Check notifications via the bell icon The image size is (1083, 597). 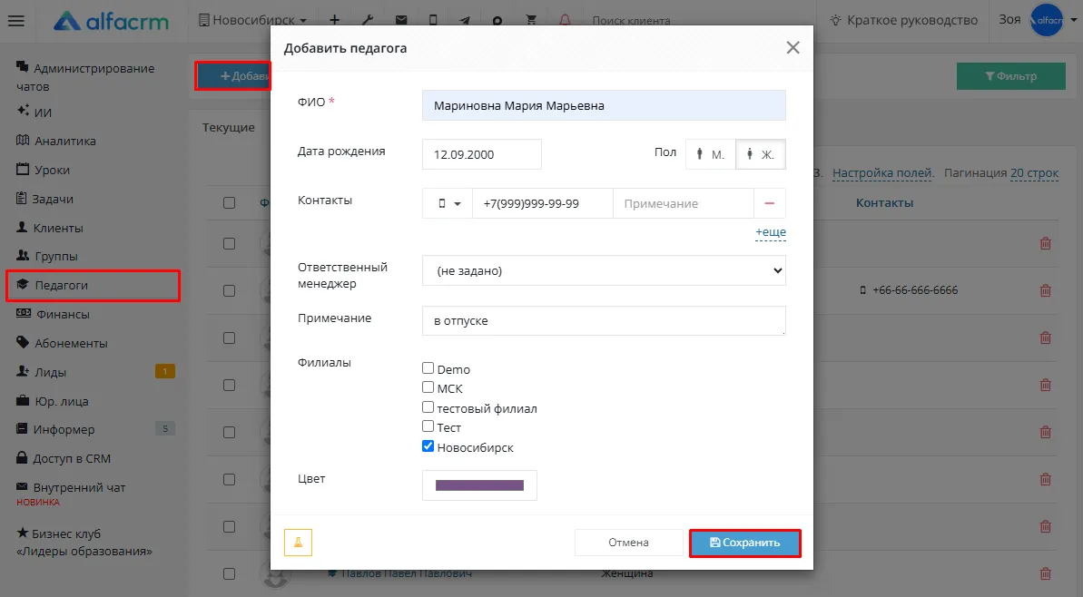coord(565,20)
